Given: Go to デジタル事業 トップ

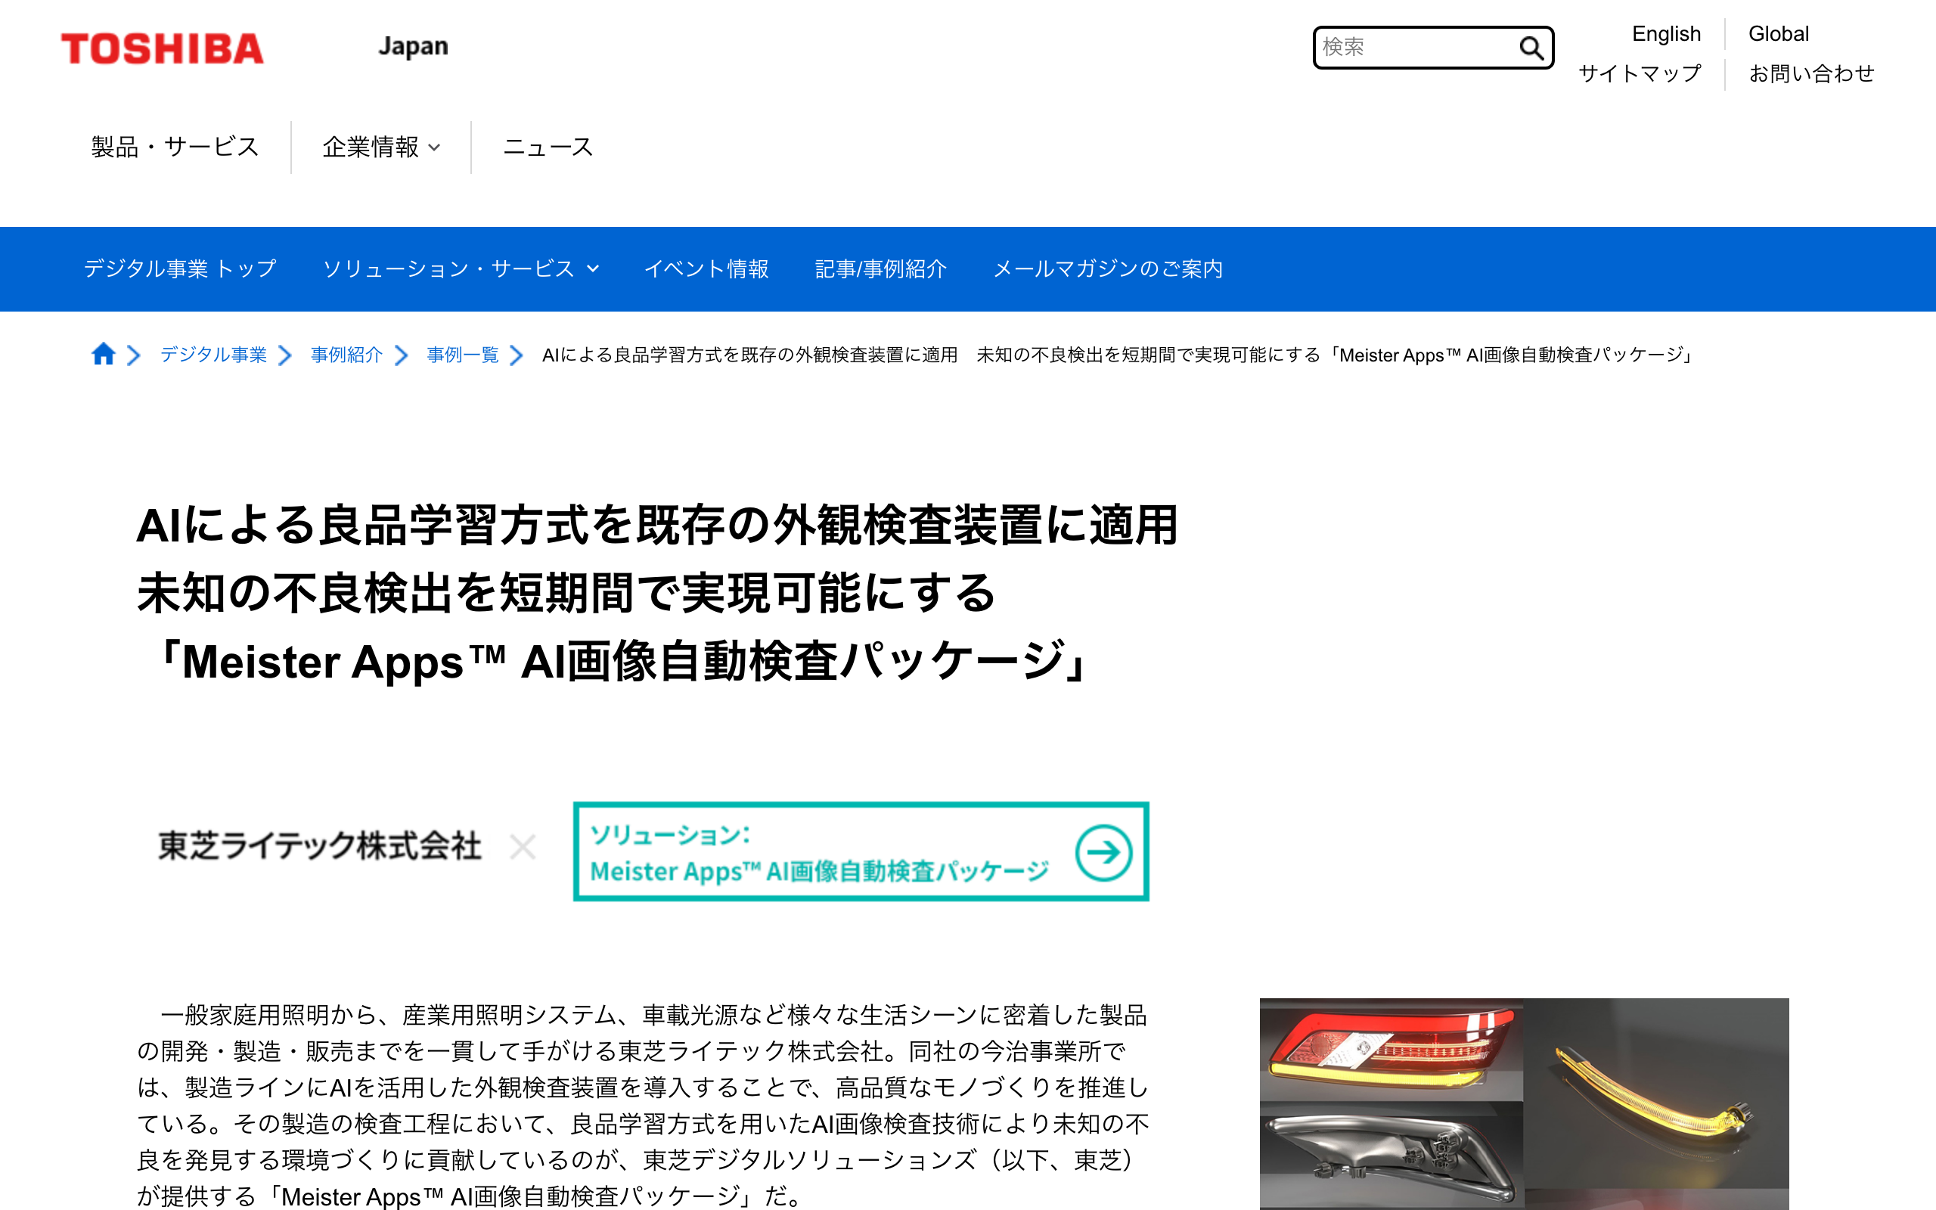Looking at the screenshot, I should [x=180, y=269].
